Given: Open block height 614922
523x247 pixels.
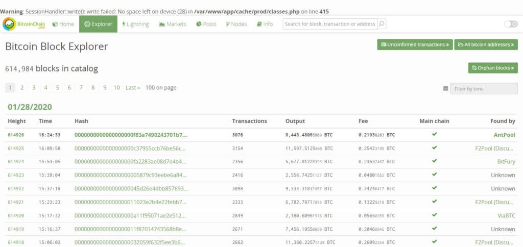Looking at the screenshot, I should [x=16, y=189].
